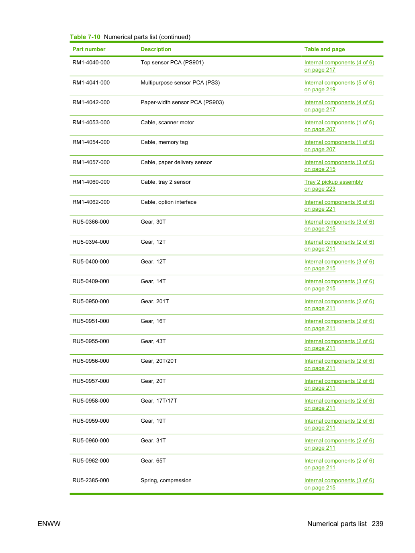This screenshot has width=415, height=553.
Task: Click the Tray 2 pickup assembly link
Action: point(333,185)
